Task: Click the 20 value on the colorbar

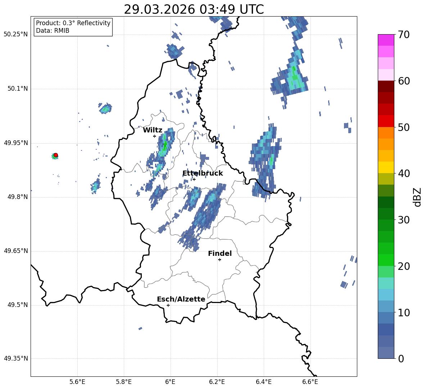Action: pyautogui.click(x=404, y=266)
